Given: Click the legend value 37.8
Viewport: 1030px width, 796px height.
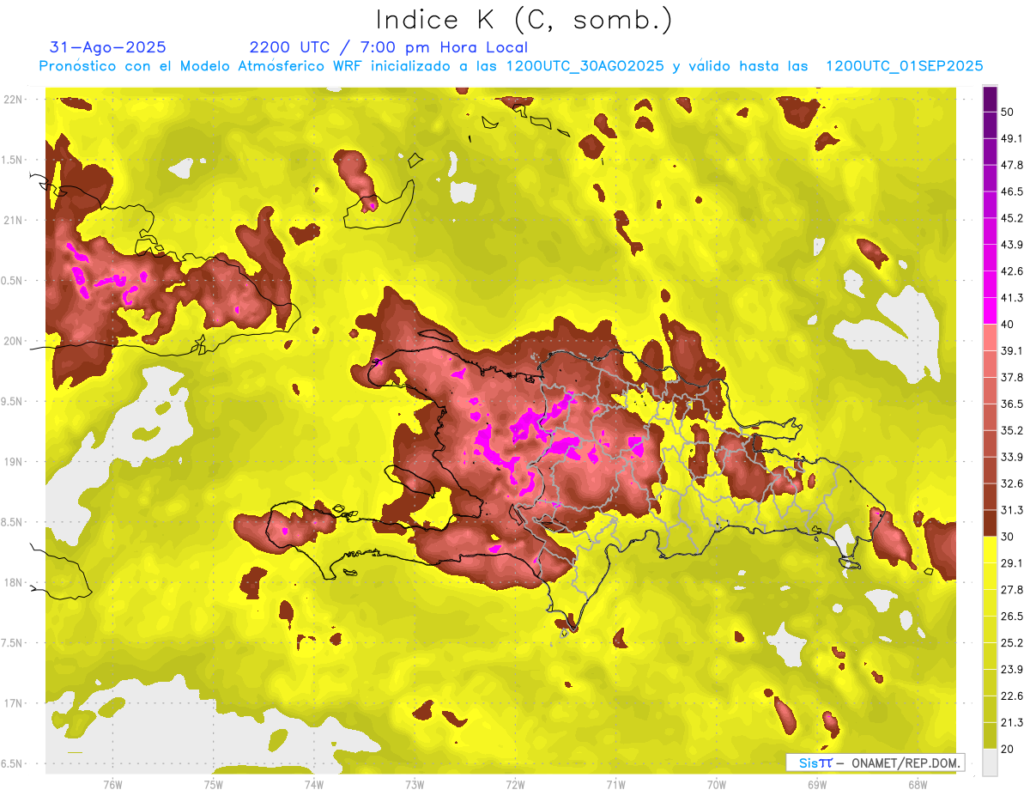Looking at the screenshot, I should [x=1012, y=377].
